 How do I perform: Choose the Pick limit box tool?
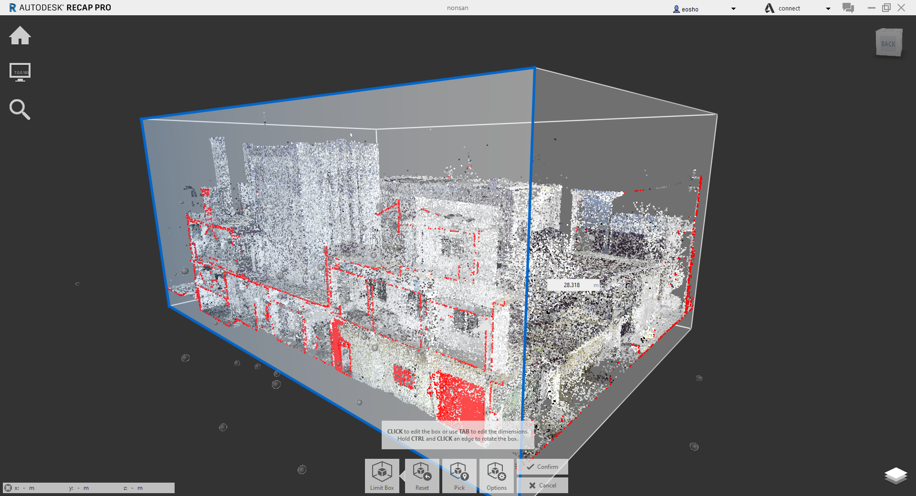(x=459, y=475)
